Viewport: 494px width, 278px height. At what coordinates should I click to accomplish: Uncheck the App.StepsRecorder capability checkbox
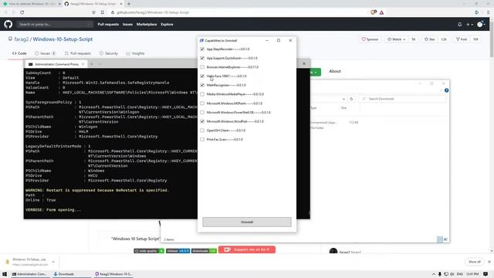pos(202,49)
